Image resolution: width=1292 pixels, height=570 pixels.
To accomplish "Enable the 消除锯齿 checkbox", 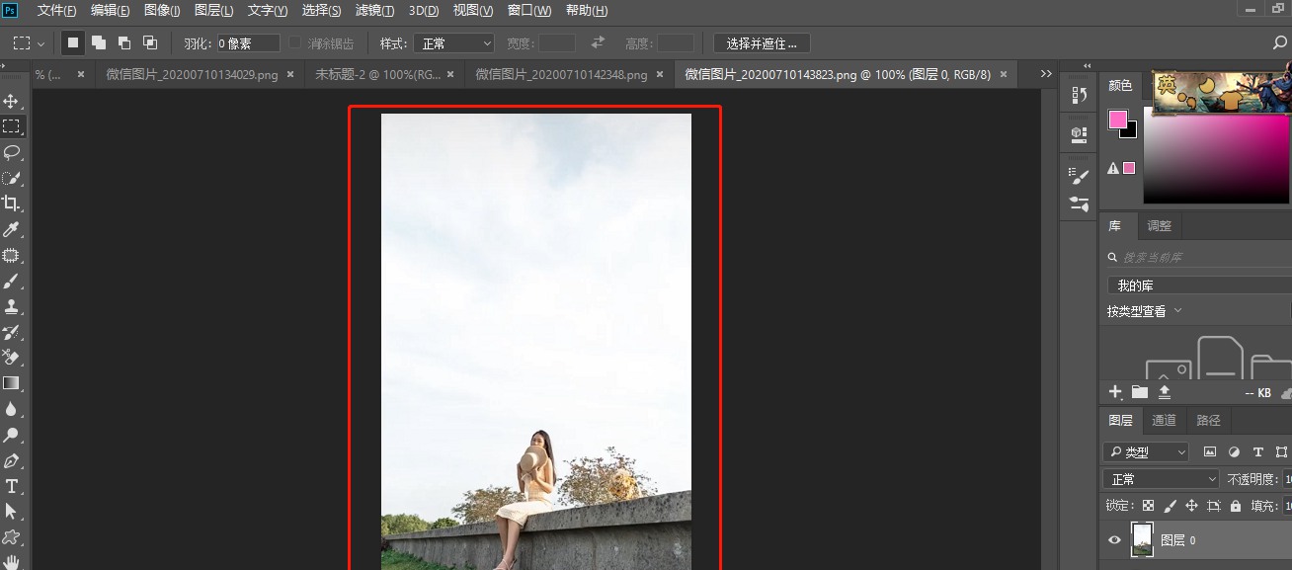I will 294,42.
